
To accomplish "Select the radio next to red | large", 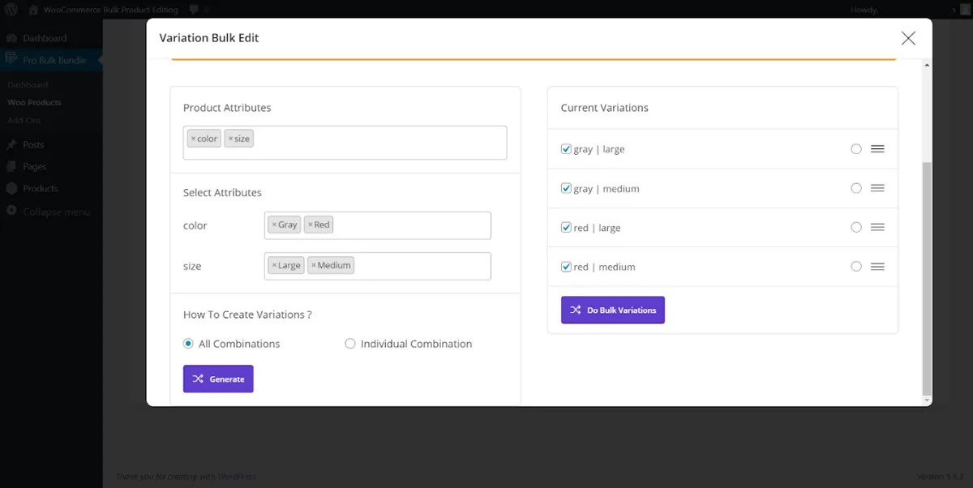I will point(855,228).
